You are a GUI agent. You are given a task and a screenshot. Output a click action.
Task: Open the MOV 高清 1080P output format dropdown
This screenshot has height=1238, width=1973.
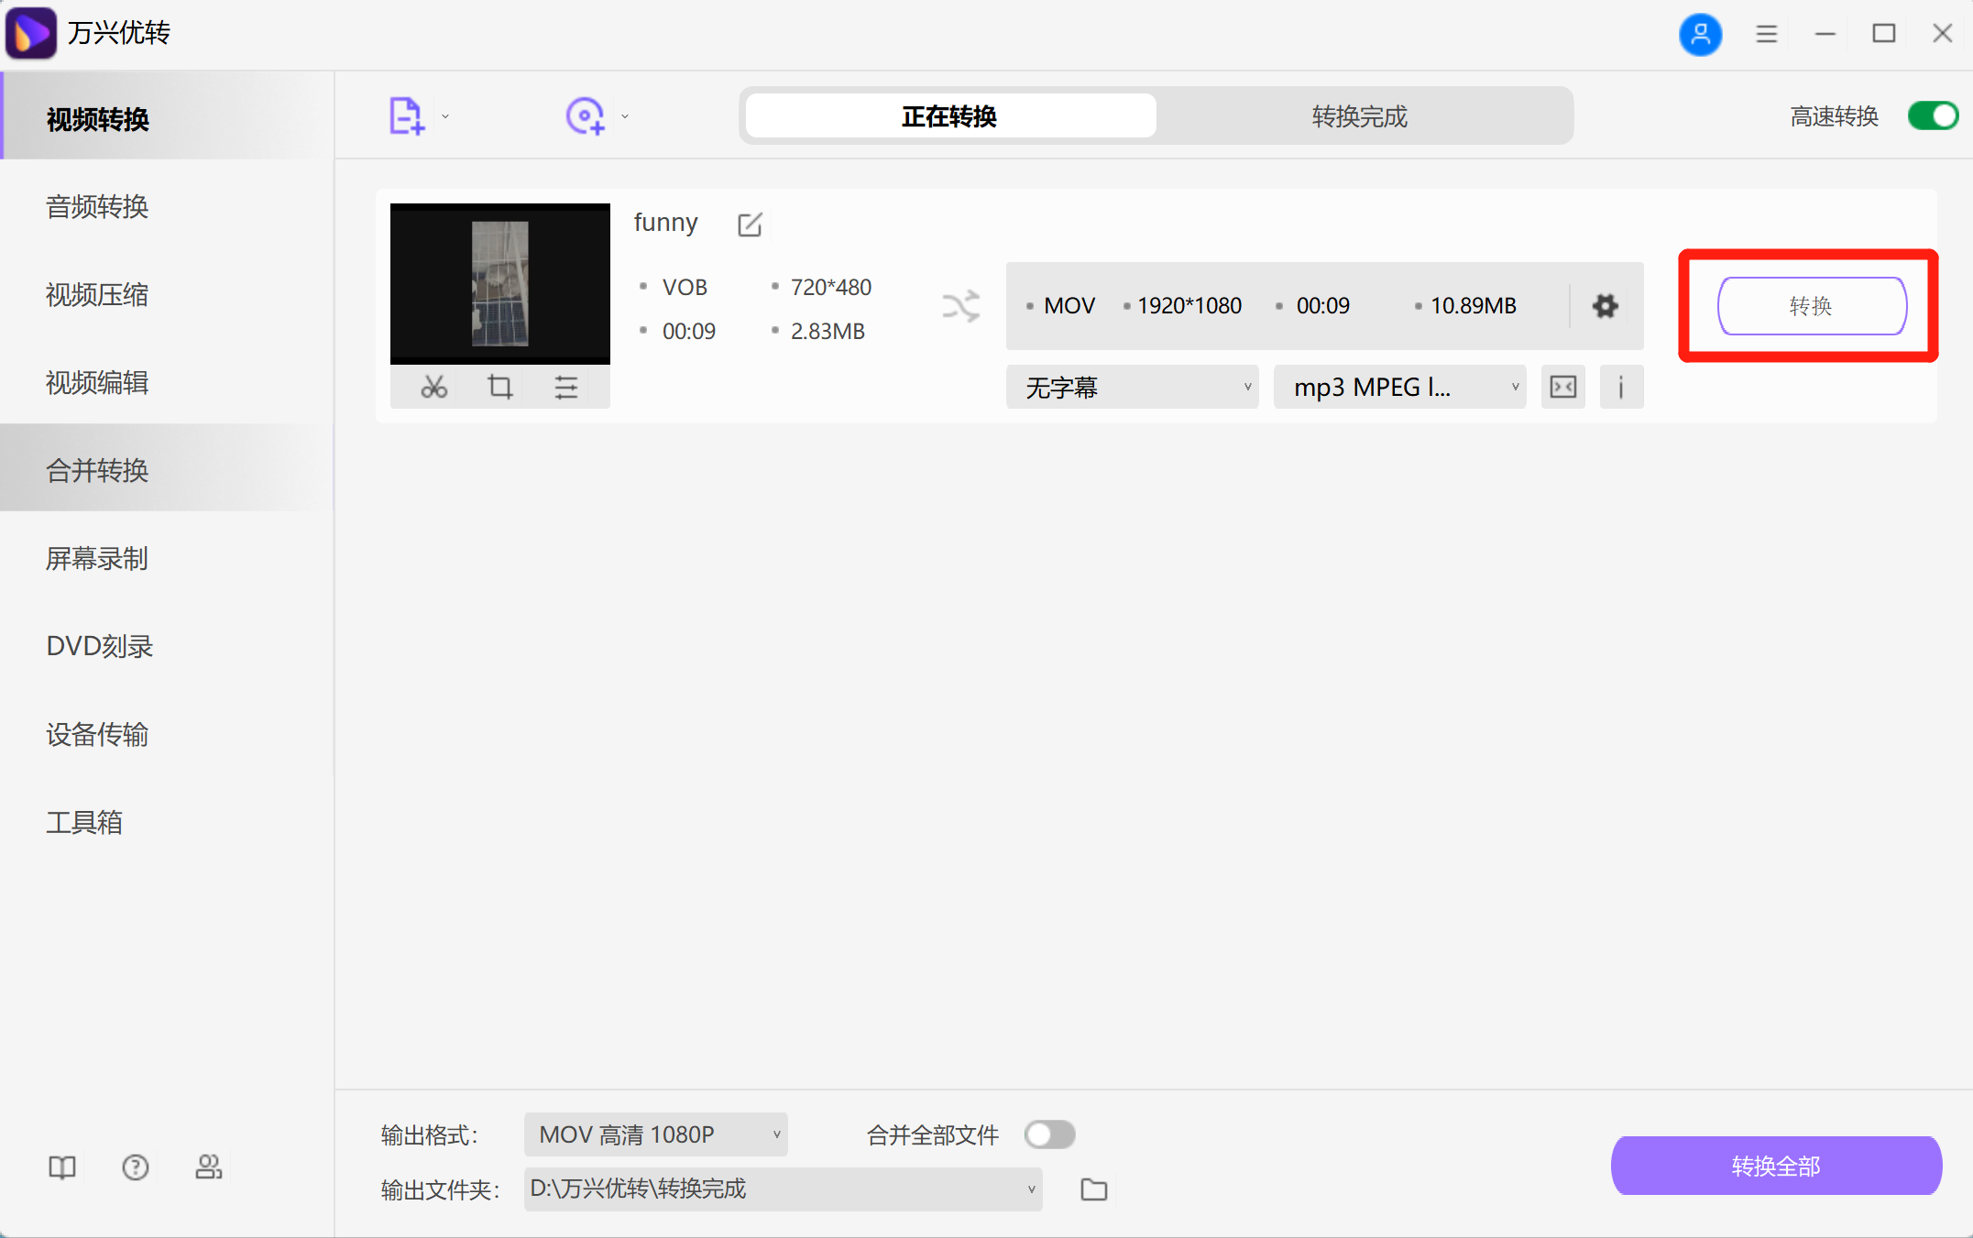click(x=654, y=1134)
